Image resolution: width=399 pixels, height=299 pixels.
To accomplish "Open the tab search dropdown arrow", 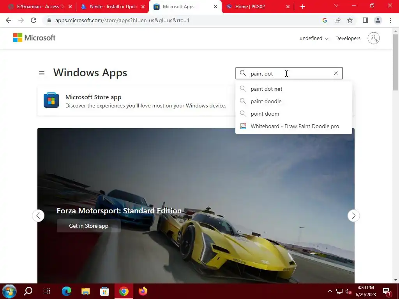I will [x=336, y=5].
